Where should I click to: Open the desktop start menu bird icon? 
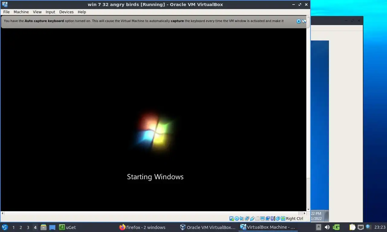tap(5, 227)
